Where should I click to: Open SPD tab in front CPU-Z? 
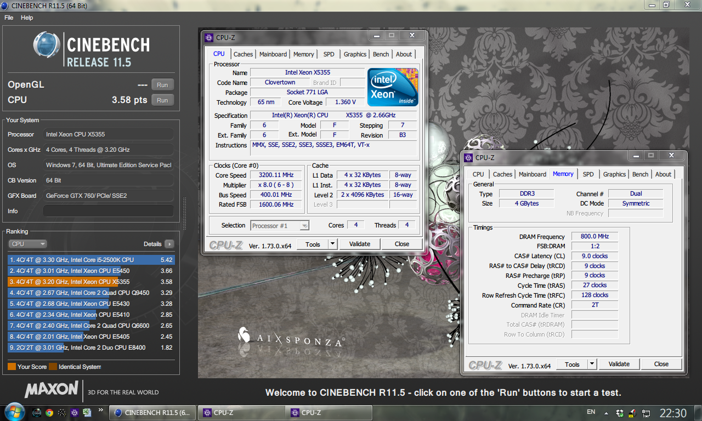click(329, 54)
